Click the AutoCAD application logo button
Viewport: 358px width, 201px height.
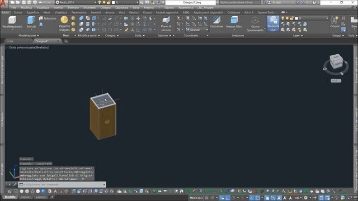tap(3, 3)
